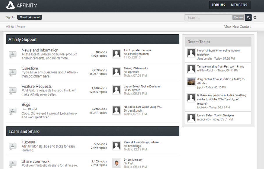Screen dimensions: 264x169
Task: Open Zero skill webdesign topic
Action: pos(142,142)
